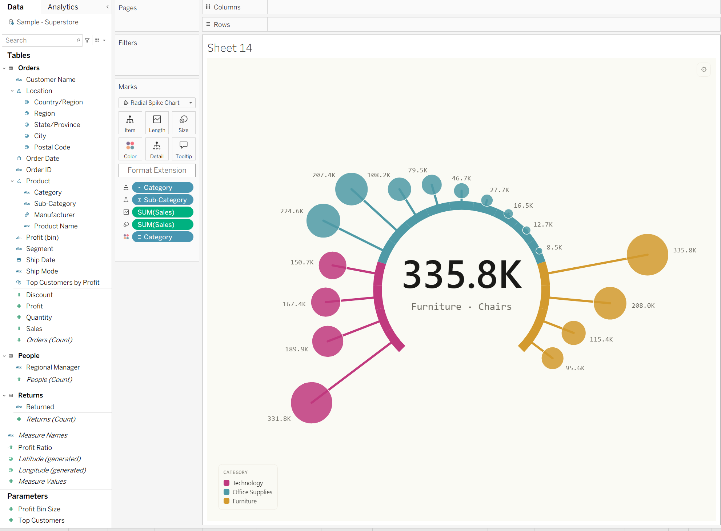This screenshot has height=531, width=721.
Task: Click the paperclip icon next to Manufacturer
Action: 27,215
